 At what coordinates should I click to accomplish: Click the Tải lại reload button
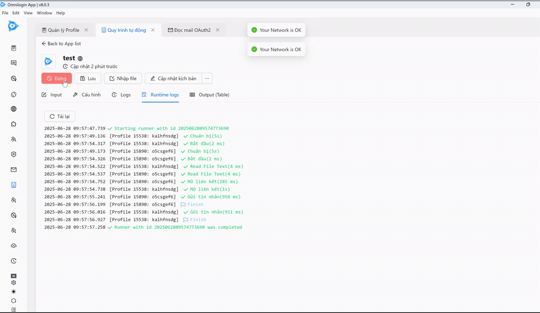coord(60,117)
